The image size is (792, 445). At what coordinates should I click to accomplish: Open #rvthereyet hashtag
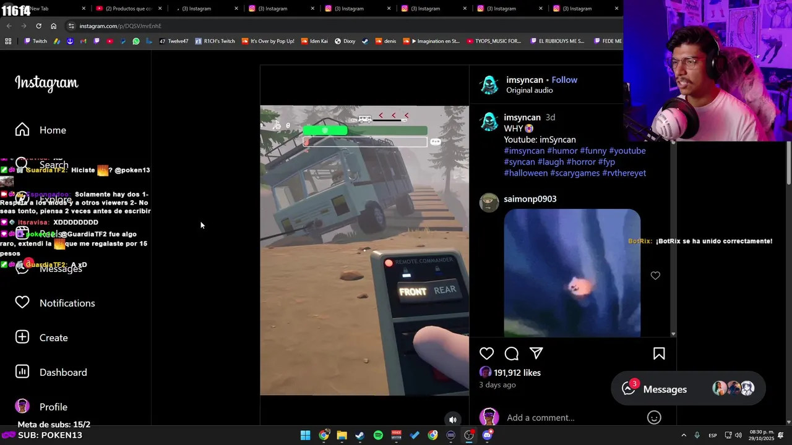click(x=624, y=173)
